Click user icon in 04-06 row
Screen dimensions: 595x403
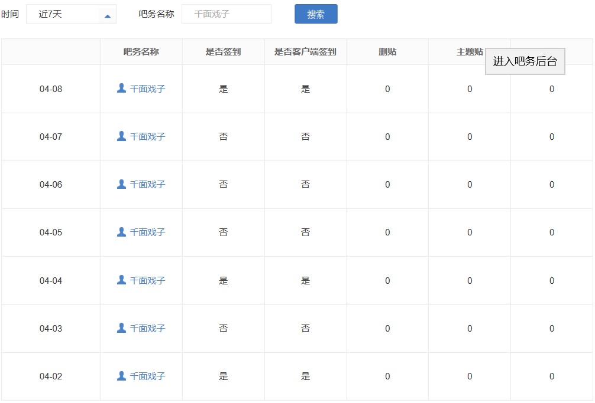pos(121,184)
